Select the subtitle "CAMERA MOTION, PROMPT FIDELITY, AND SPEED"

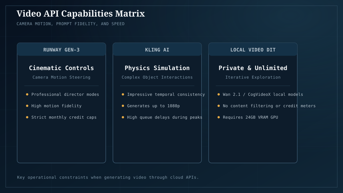point(71,24)
